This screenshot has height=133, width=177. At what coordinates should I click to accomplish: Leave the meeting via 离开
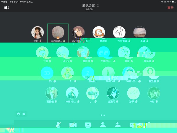[x=170, y=8]
